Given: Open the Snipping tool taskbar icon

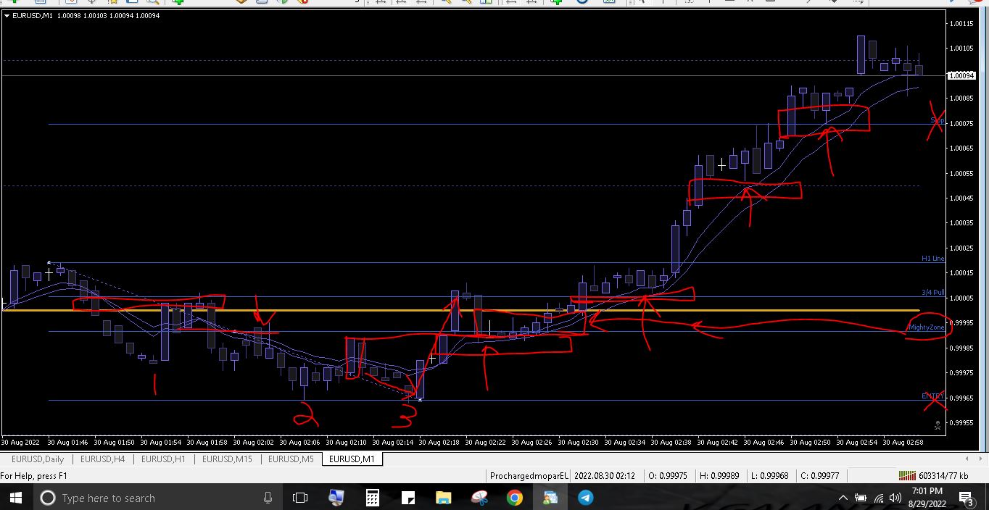Looking at the screenshot, I should tap(479, 498).
